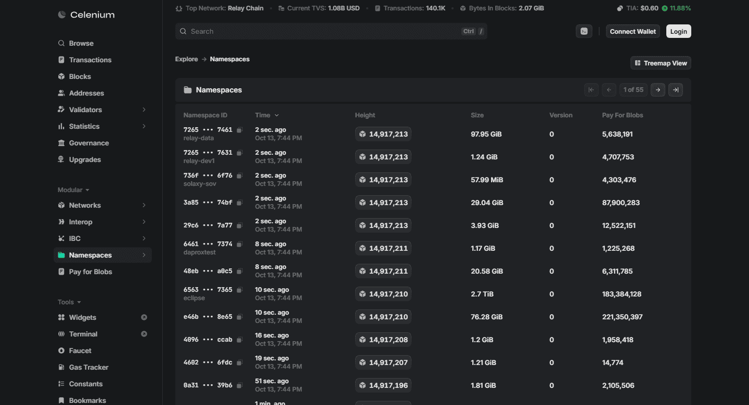The height and width of the screenshot is (405, 749).
Task: Sort namespaces by Time column
Action: pos(267,115)
